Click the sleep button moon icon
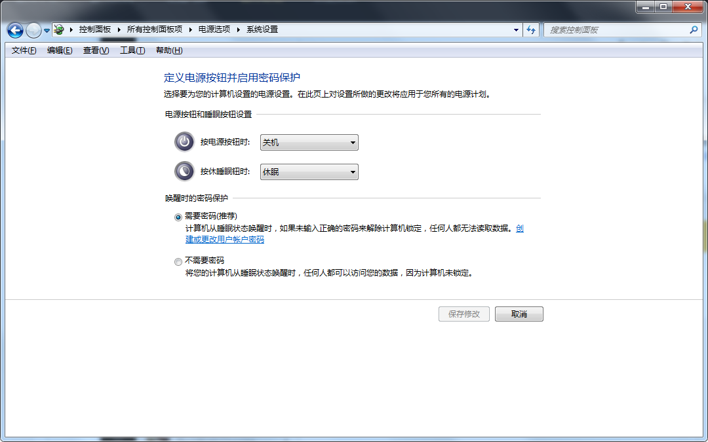This screenshot has width=708, height=442. click(184, 172)
